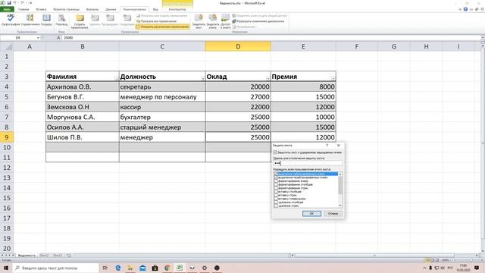Image resolution: width=485 pixels, height=273 pixels.
Task: Open the Файл tab
Action: [7, 9]
